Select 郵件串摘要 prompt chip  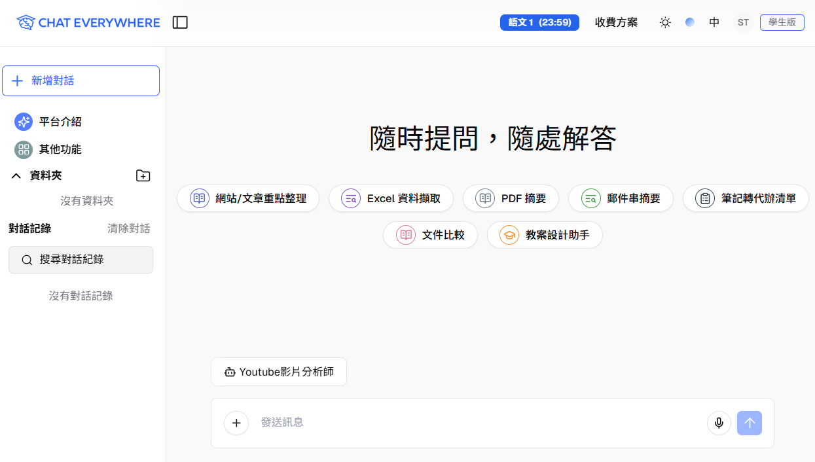621,198
